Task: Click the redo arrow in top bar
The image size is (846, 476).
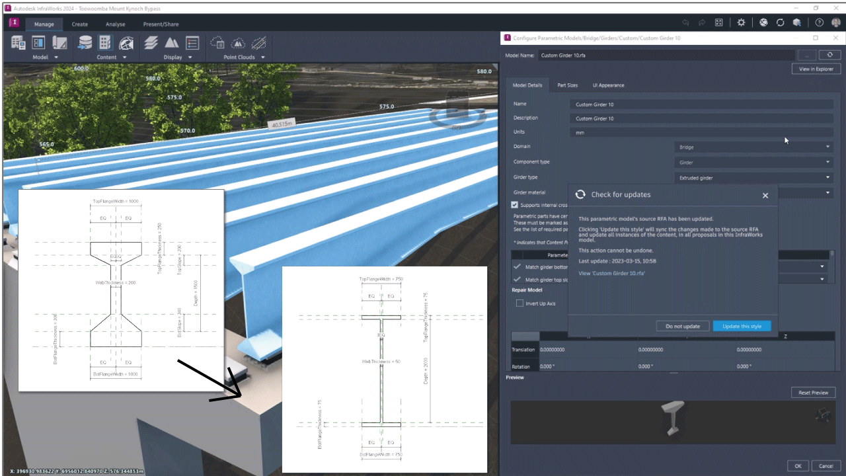Action: coord(702,22)
